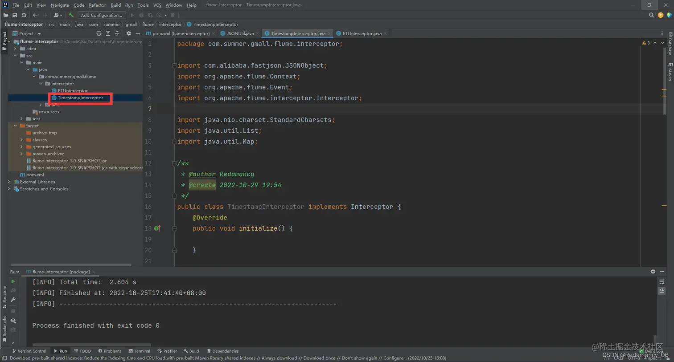The width and height of the screenshot is (674, 362).
Task: Toggle the Bookmarks side panel
Action: [4, 329]
